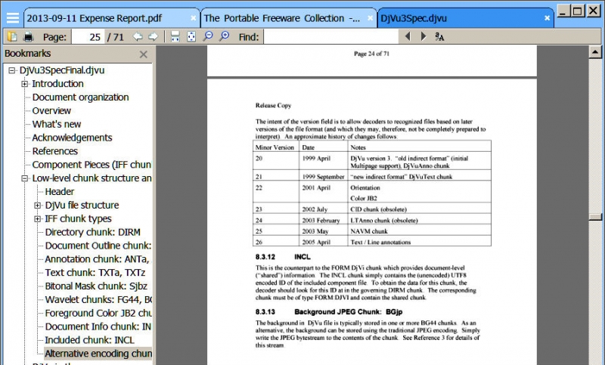Image resolution: width=605 pixels, height=365 pixels.
Task: Click Find Previous arrow icon
Action: pos(408,36)
